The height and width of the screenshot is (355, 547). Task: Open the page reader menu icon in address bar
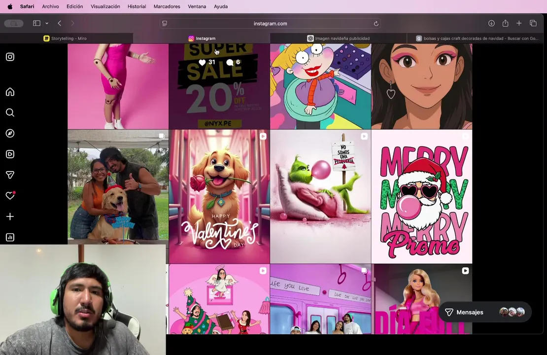point(165,23)
